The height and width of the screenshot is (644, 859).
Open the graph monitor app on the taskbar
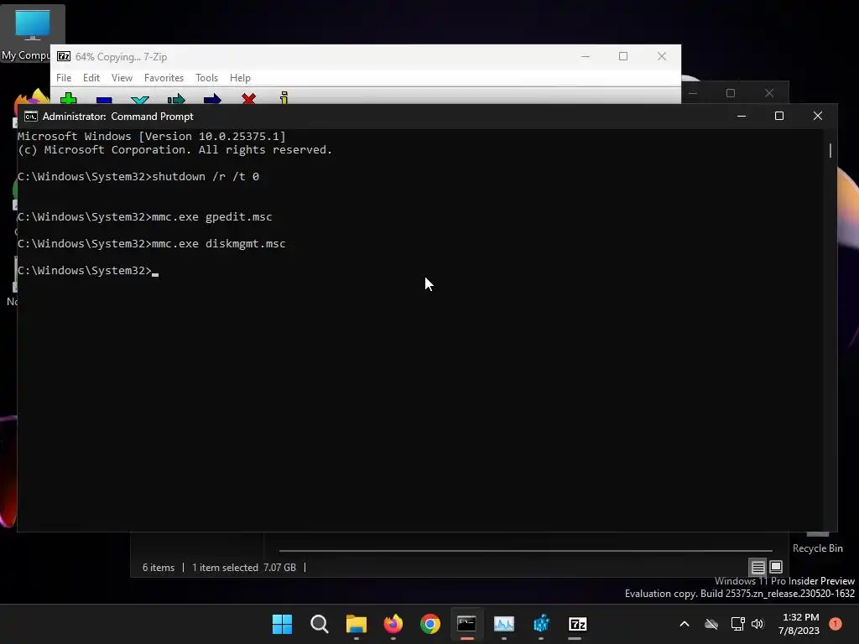tap(504, 624)
